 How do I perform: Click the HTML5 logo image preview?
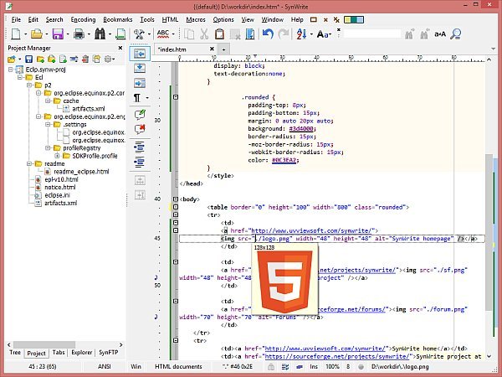[x=284, y=281]
